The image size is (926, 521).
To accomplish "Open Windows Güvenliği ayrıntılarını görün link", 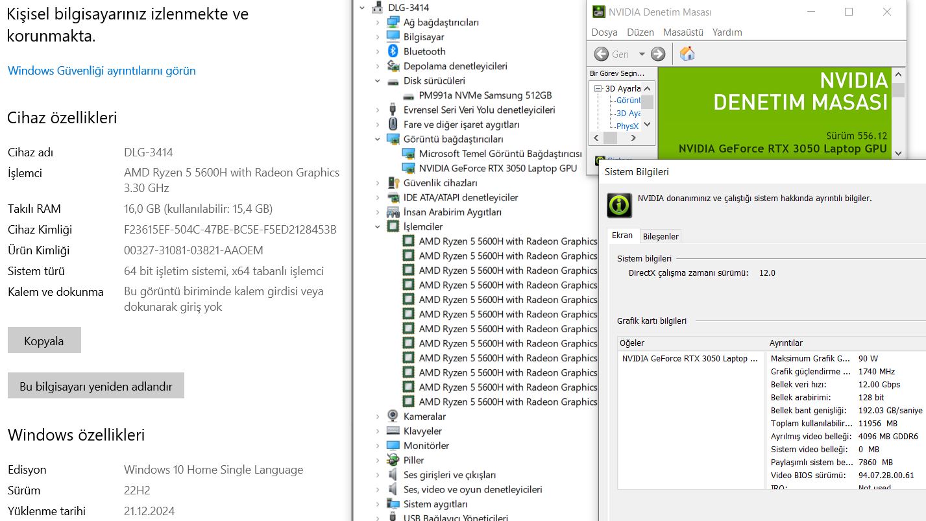I will (x=101, y=71).
